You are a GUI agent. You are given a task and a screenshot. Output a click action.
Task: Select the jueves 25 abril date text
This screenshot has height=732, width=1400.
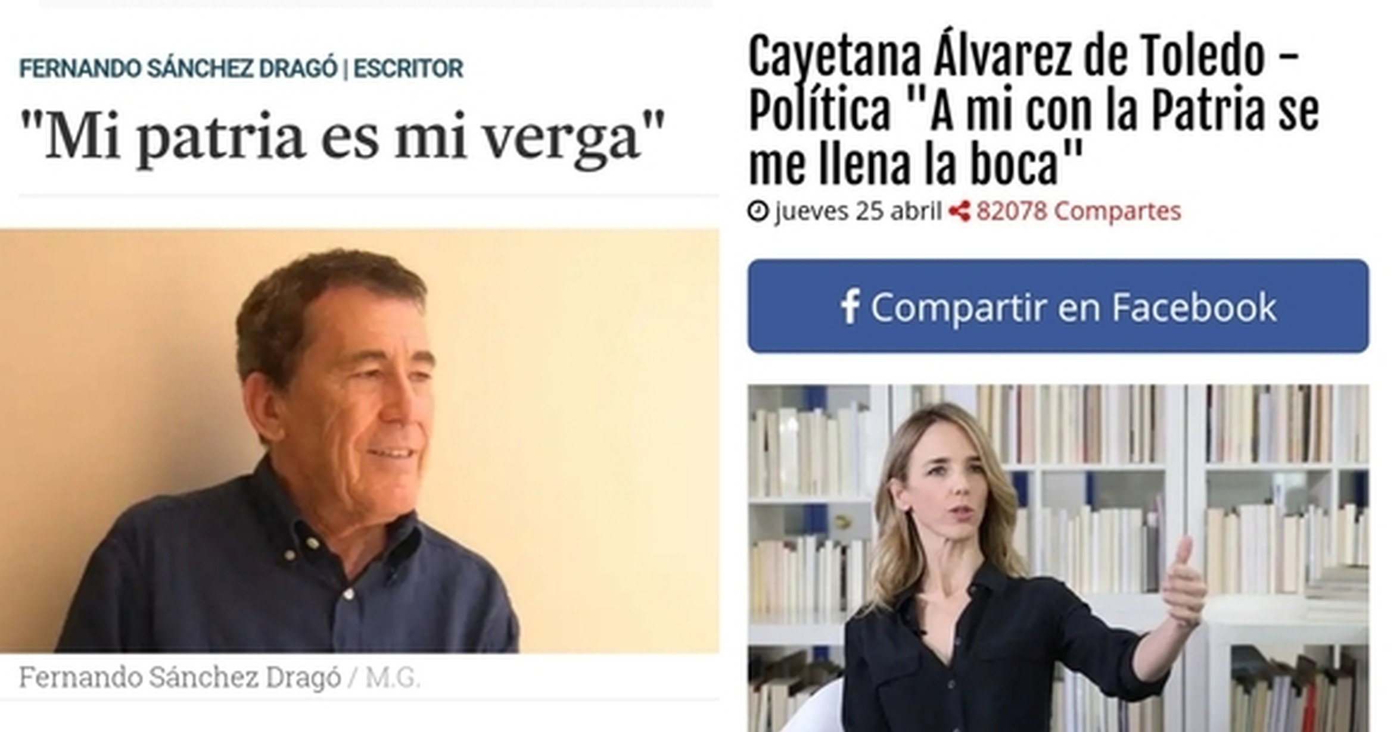858,211
